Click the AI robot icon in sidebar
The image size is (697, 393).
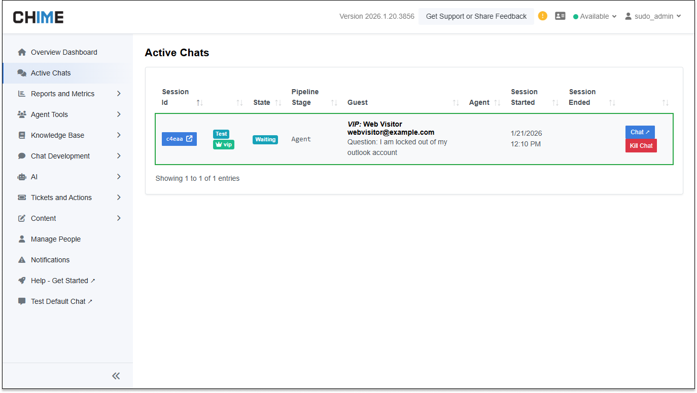tap(22, 177)
